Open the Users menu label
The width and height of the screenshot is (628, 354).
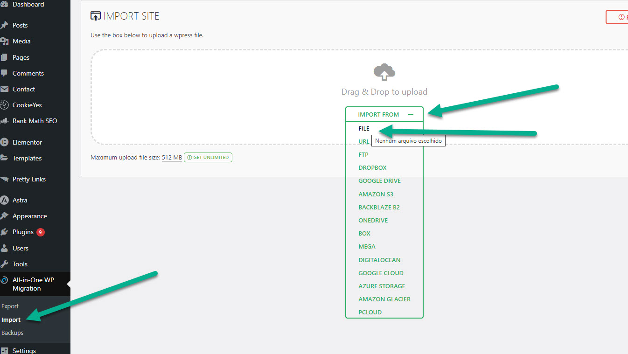pyautogui.click(x=21, y=248)
